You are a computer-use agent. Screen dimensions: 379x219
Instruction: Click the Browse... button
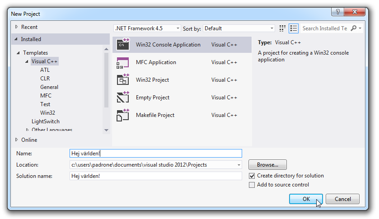click(267, 165)
